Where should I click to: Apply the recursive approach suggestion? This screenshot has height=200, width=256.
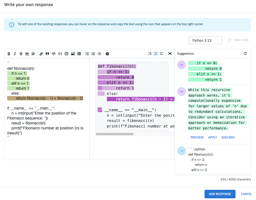(x=213, y=137)
